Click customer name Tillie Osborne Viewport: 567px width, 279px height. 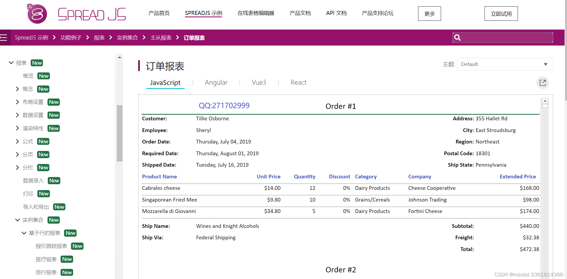pos(212,118)
